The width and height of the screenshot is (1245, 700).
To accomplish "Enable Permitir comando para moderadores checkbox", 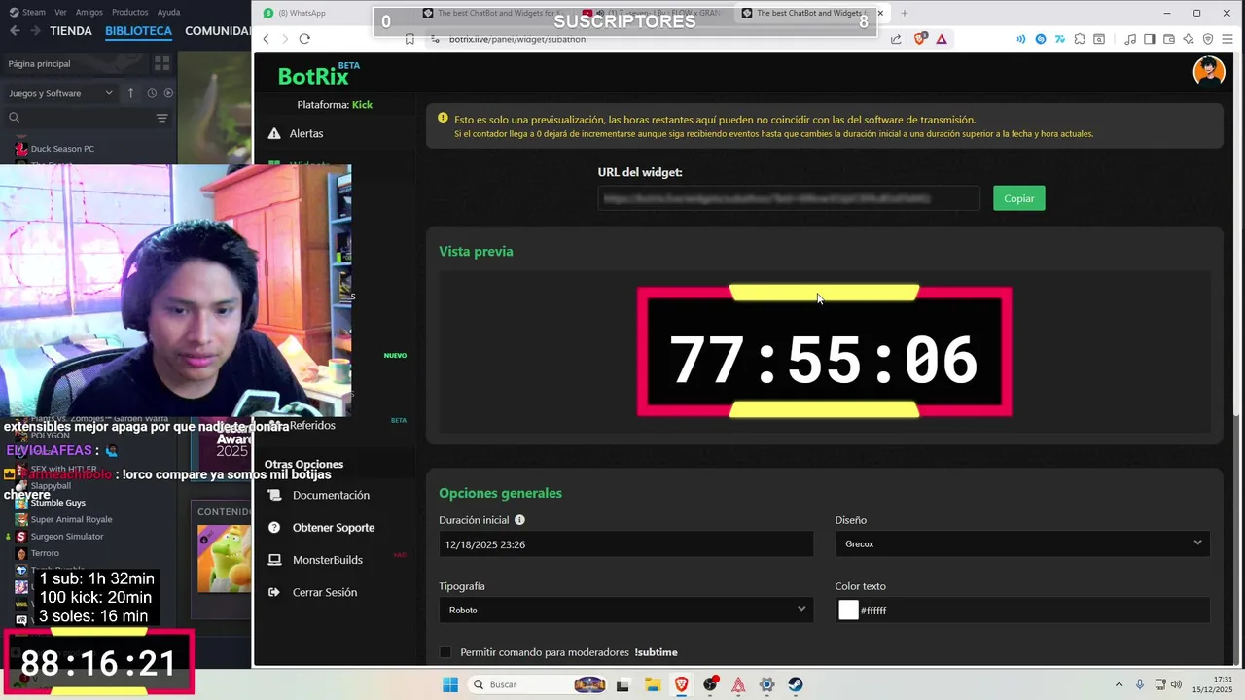I will click(445, 652).
